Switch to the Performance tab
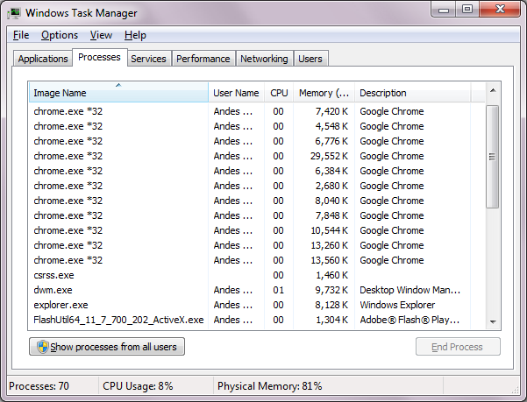527x402 pixels. click(203, 59)
